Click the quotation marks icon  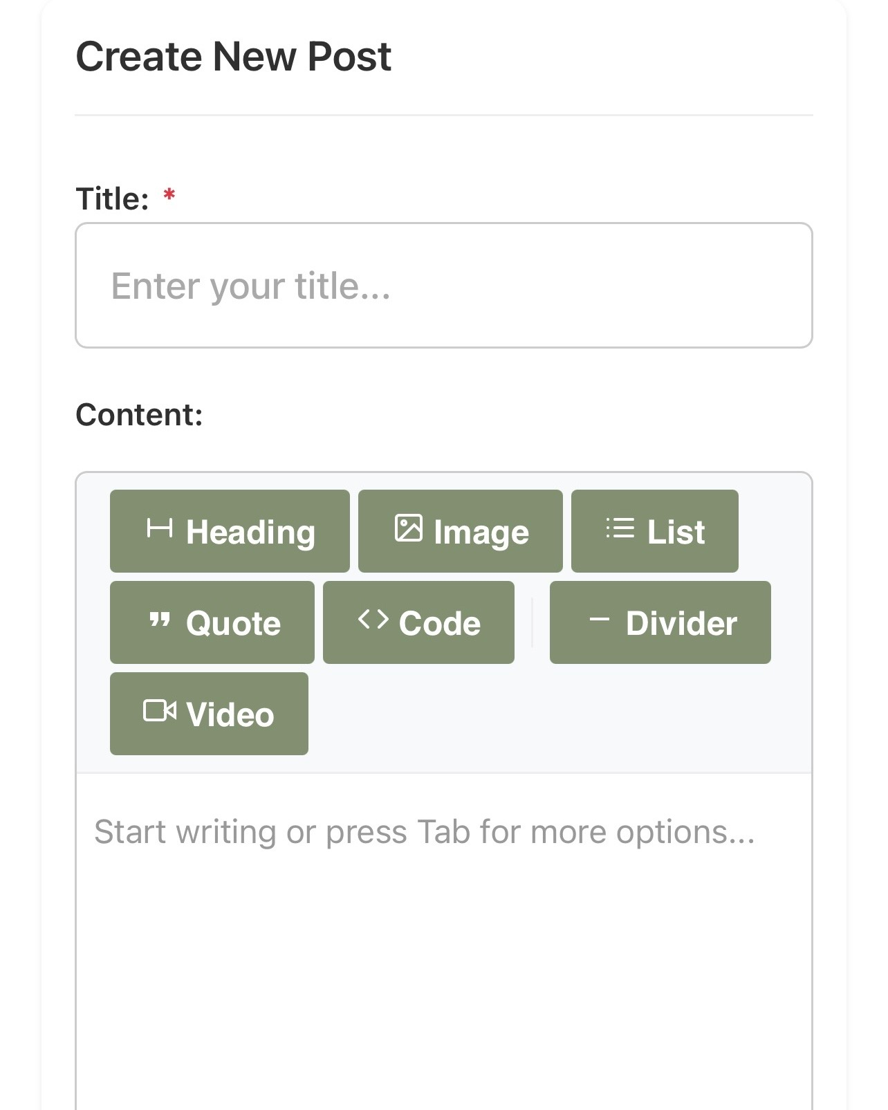(x=160, y=621)
